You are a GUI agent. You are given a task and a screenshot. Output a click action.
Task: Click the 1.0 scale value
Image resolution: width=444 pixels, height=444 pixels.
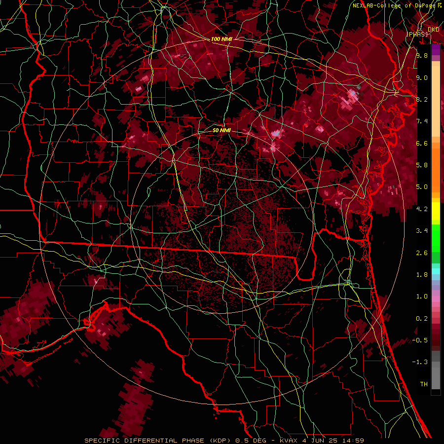click(422, 296)
